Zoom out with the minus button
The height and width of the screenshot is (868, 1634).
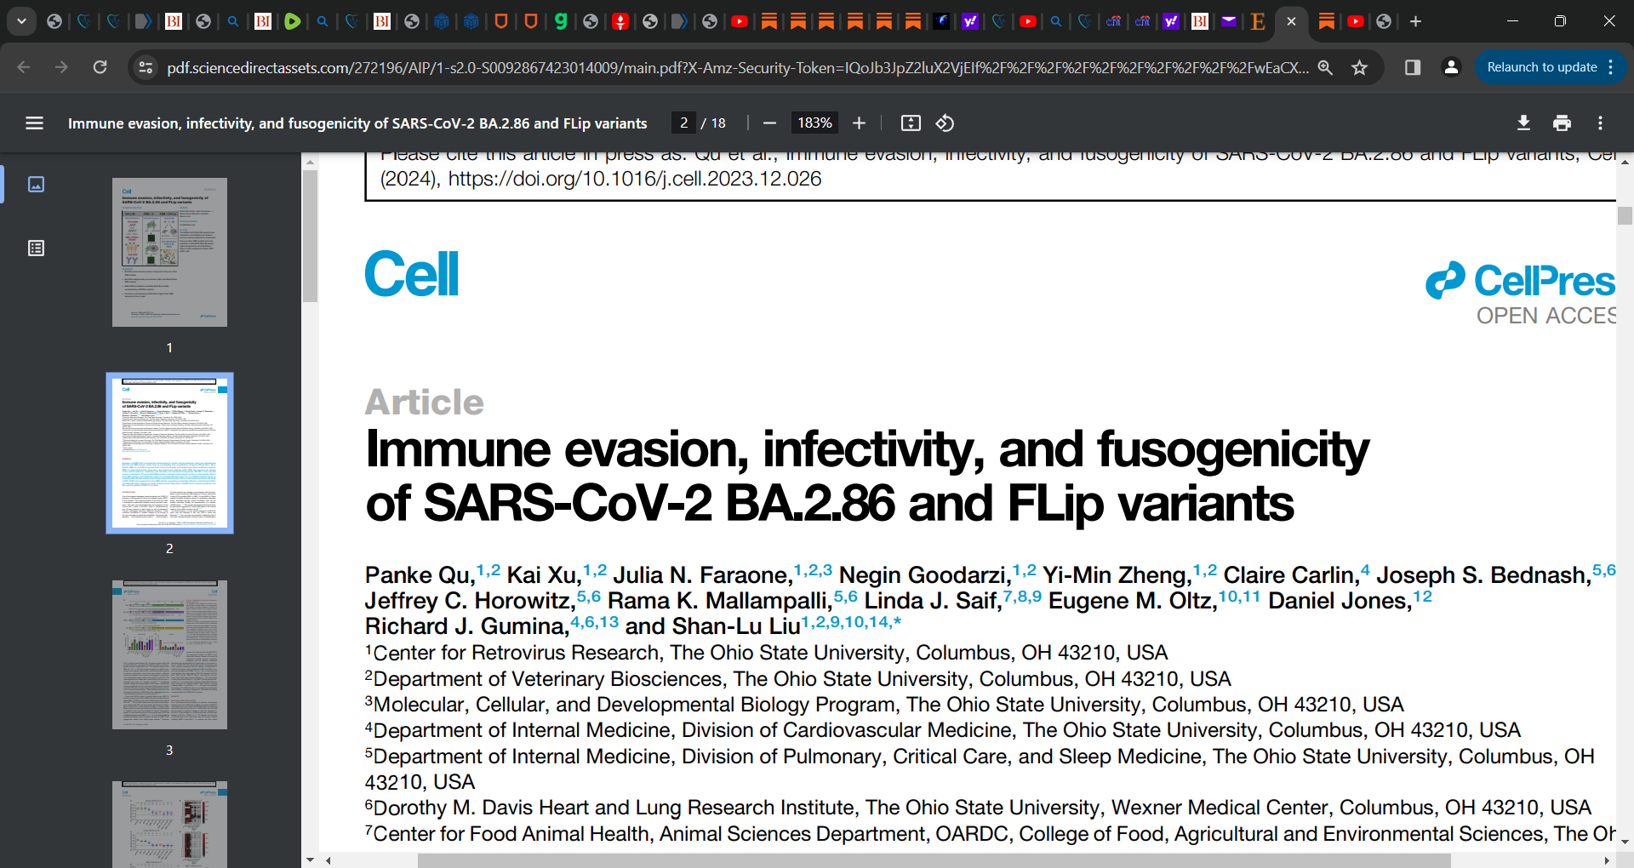[x=770, y=123]
